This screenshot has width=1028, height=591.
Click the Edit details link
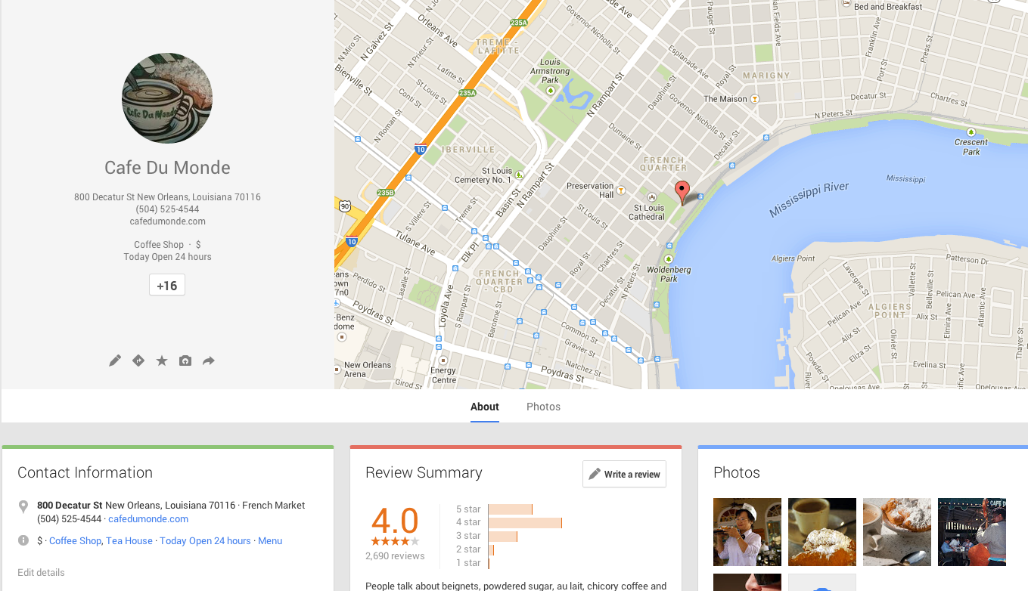point(41,572)
